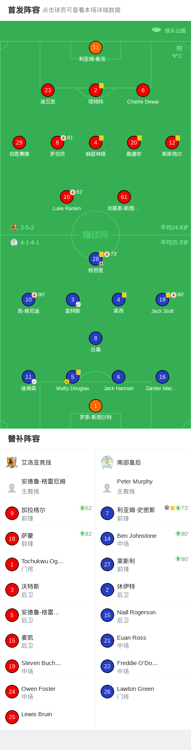Open 南部皇后 team crest in substitutes
The image size is (191, 750).
coord(107,463)
